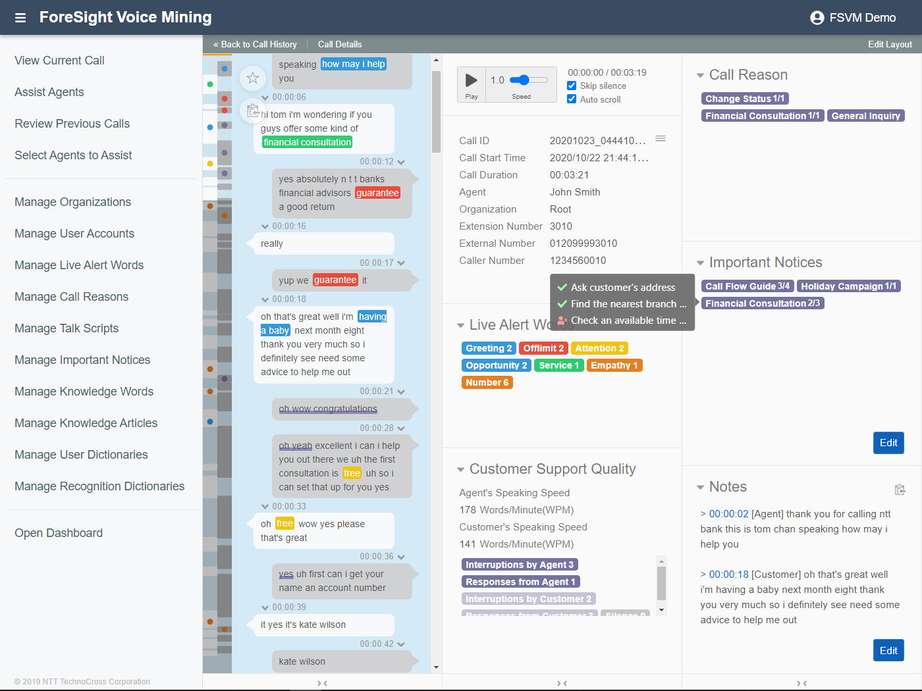Collapse the Call Reason panel
The height and width of the screenshot is (691, 922).
(x=700, y=74)
